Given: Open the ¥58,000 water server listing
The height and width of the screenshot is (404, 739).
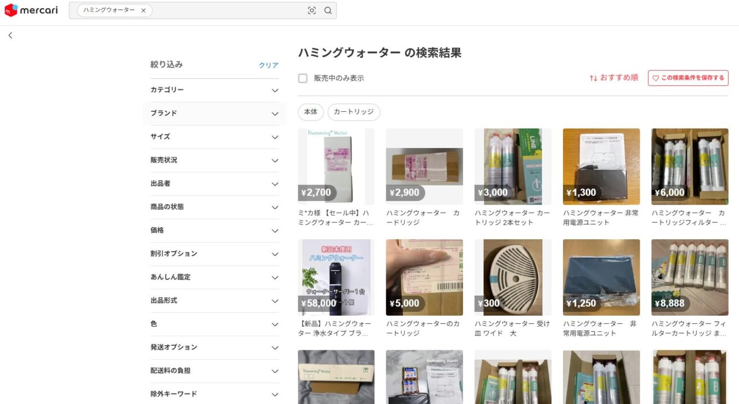Looking at the screenshot, I should point(336,277).
